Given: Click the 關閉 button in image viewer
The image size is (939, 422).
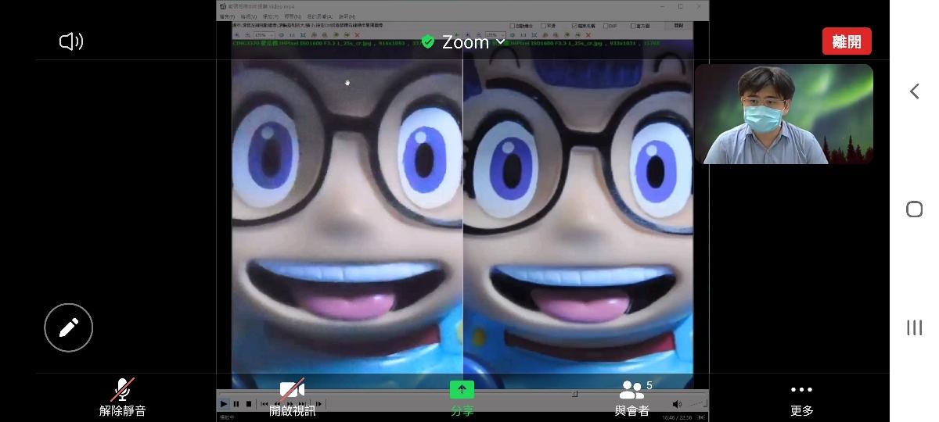Looking at the screenshot, I should coord(678,25).
